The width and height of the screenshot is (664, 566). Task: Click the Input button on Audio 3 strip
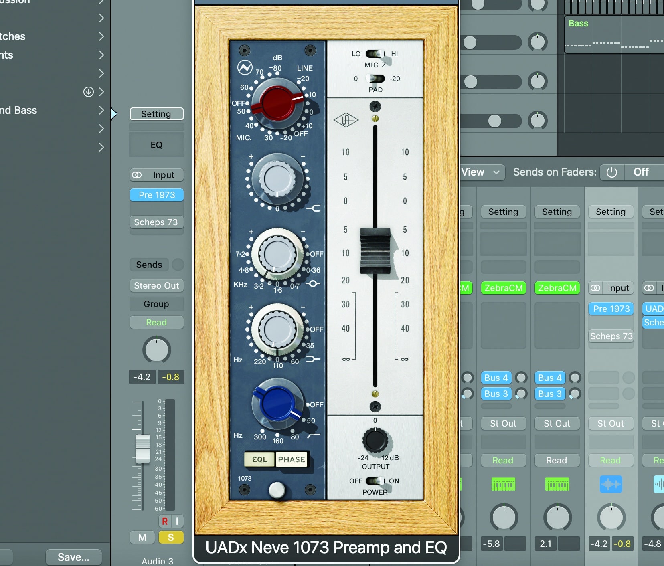click(164, 175)
